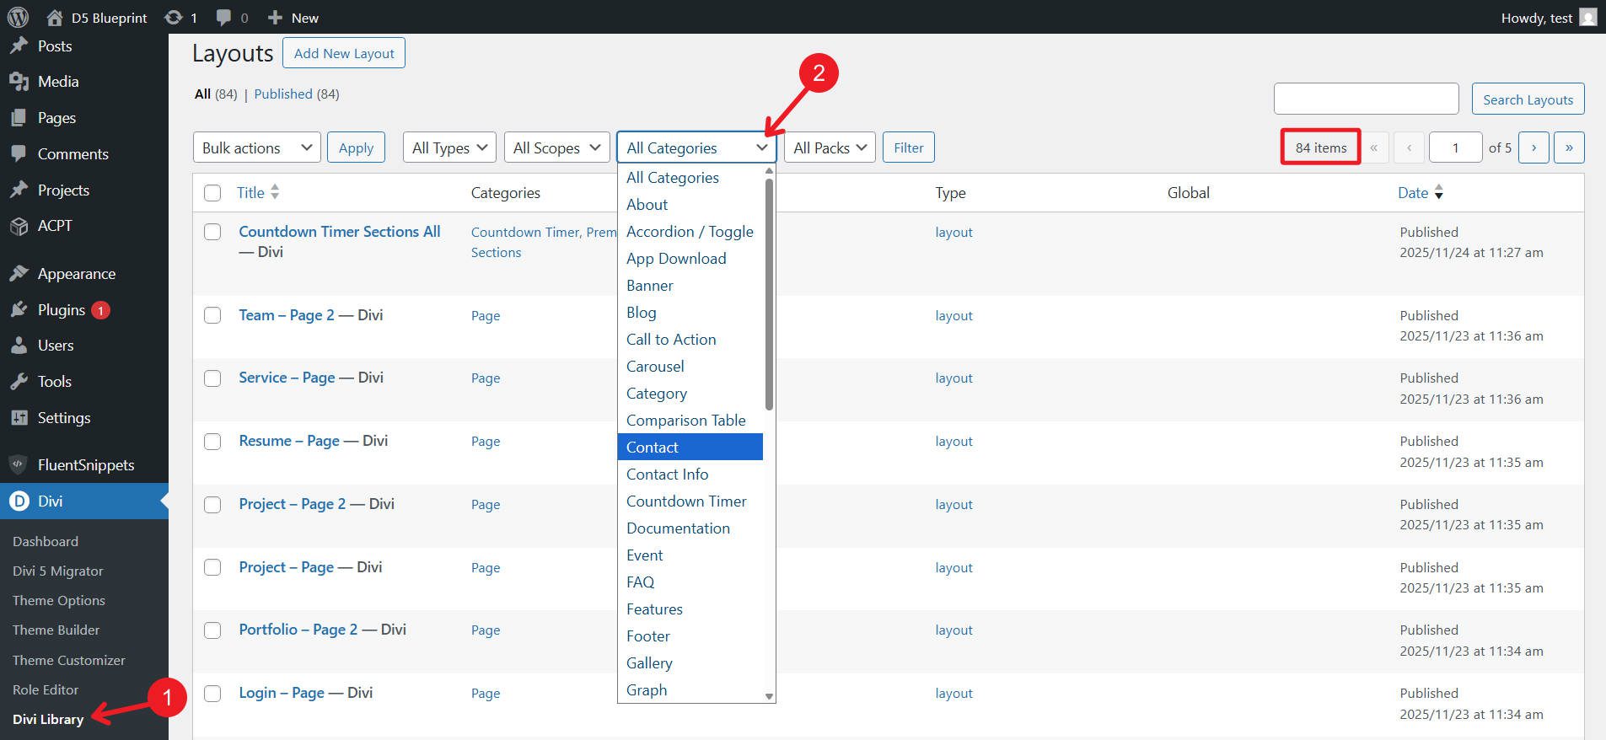Click the Pages icon in sidebar
Image resolution: width=1606 pixels, height=740 pixels.
(19, 118)
